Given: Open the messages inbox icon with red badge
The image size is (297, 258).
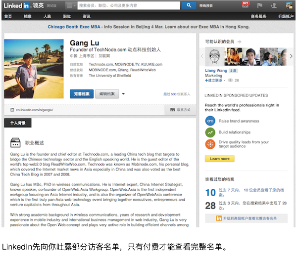Looking at the screenshot, I should click(x=246, y=5).
